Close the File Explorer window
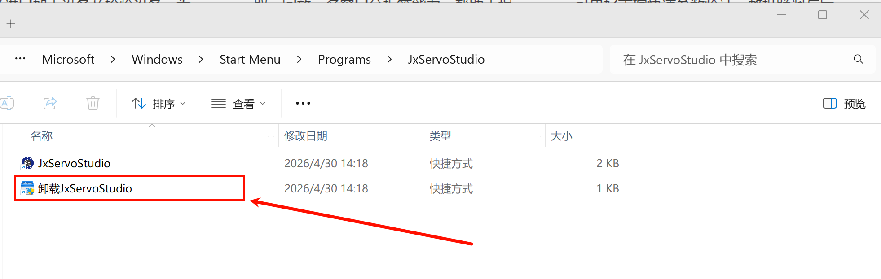 pyautogui.click(x=864, y=15)
